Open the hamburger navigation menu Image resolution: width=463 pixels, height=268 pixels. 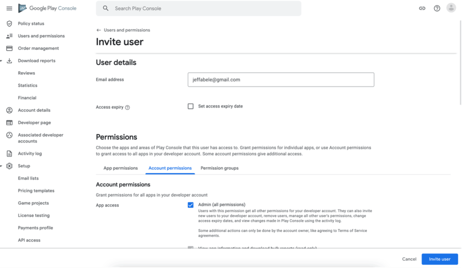pyautogui.click(x=9, y=8)
